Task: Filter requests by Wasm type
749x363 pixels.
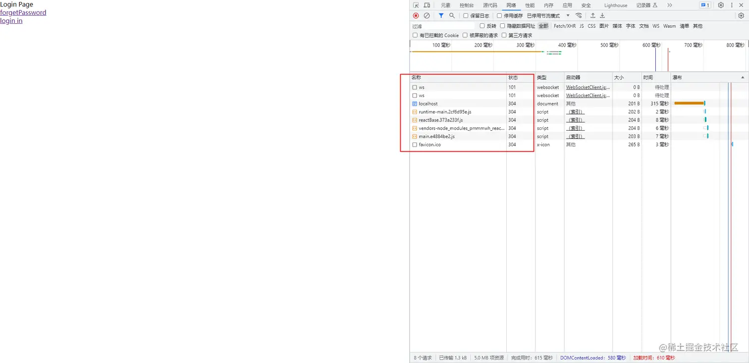Action: 669,26
